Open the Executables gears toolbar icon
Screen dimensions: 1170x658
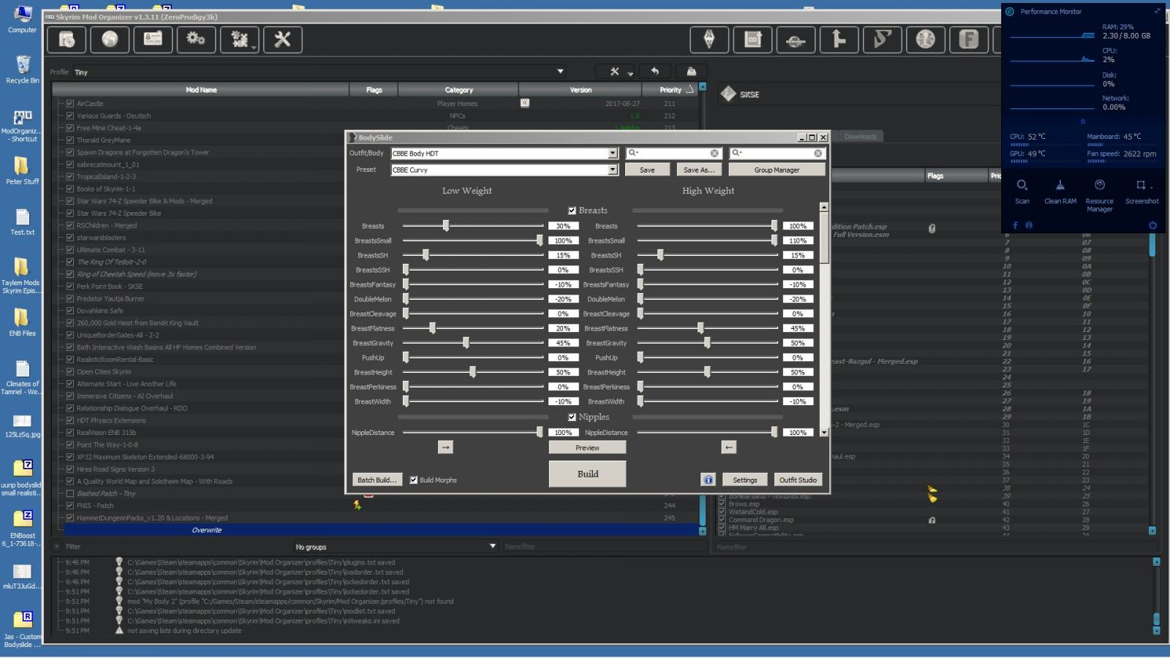(x=196, y=39)
